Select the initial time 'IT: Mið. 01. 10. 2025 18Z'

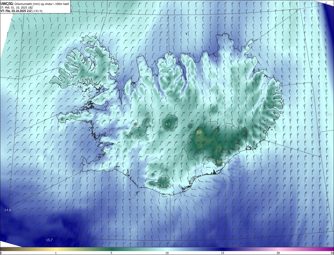tap(16, 8)
